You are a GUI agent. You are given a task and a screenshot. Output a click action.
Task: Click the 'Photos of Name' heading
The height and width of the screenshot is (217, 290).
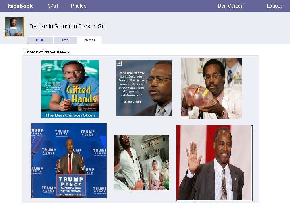click(x=40, y=52)
